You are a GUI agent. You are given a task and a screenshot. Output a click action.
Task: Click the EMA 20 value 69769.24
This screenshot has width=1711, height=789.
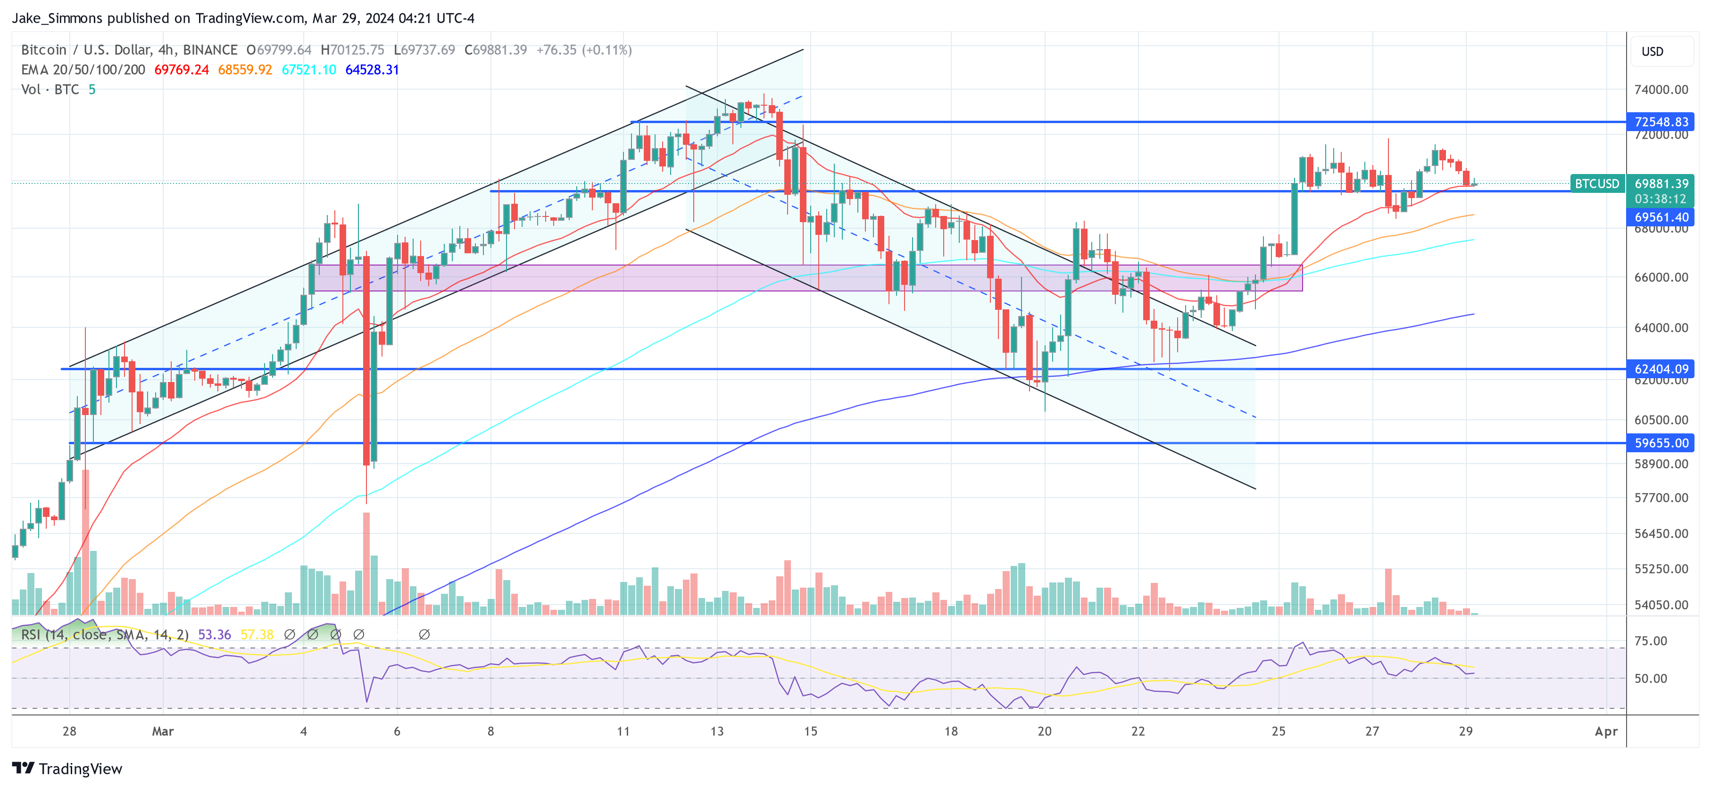[181, 70]
